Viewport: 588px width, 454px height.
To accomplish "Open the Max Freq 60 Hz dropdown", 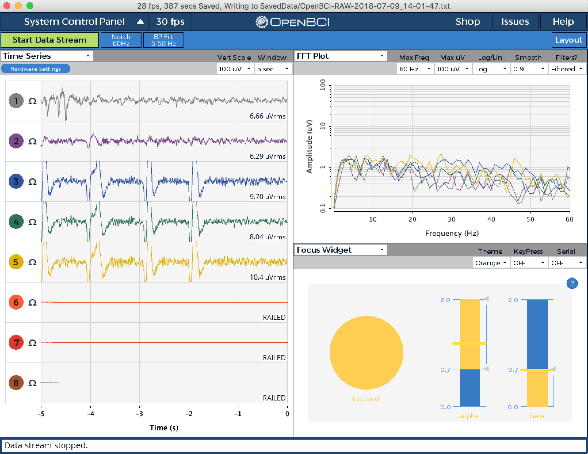I will (x=415, y=69).
